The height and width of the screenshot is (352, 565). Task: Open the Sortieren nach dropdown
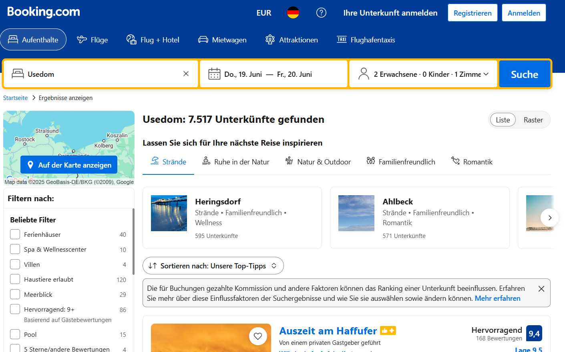pyautogui.click(x=213, y=266)
